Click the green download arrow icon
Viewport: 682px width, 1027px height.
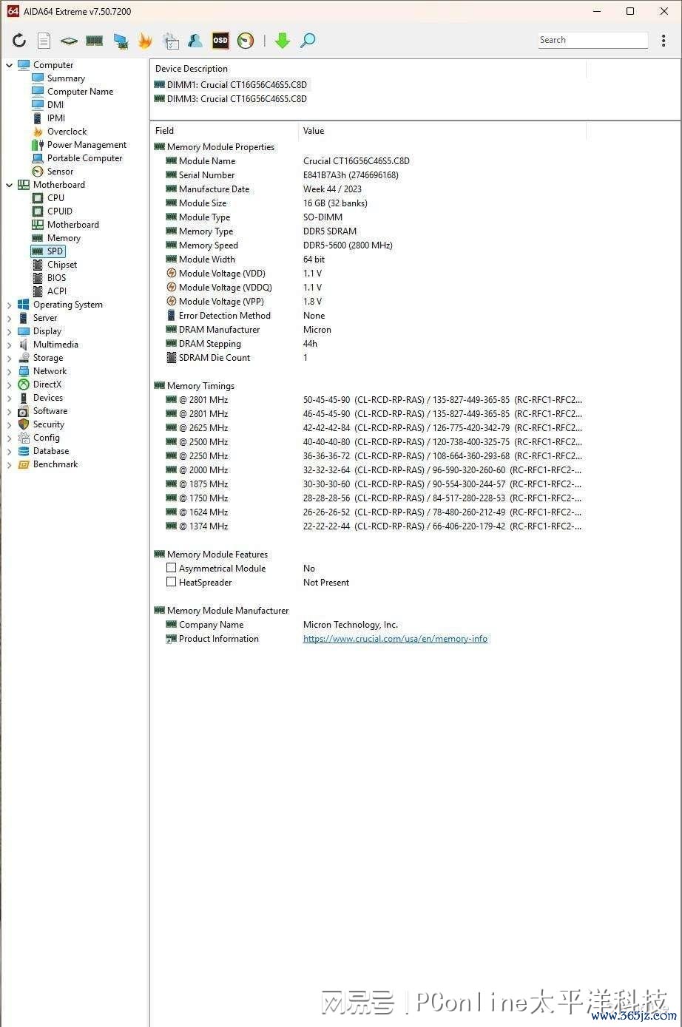click(x=283, y=41)
